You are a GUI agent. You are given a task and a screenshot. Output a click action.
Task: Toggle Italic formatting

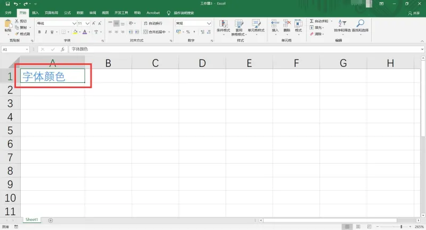pos(46,32)
